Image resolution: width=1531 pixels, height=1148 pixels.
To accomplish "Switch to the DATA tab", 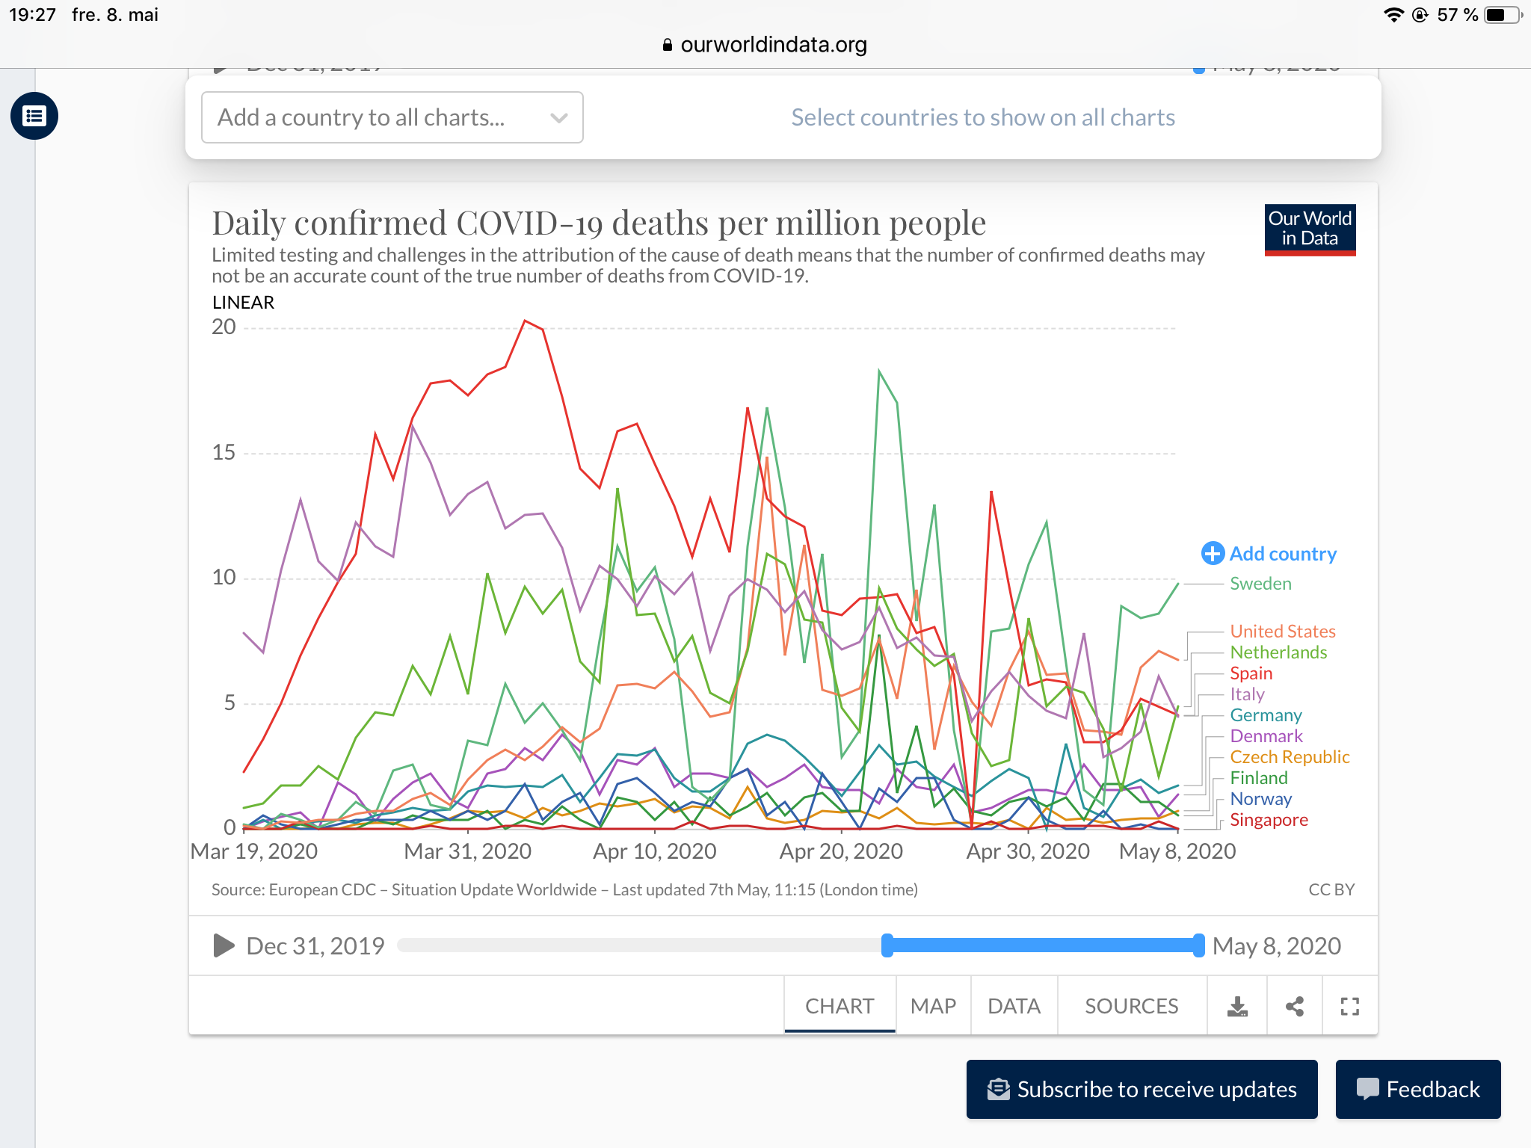I will (x=1014, y=1007).
